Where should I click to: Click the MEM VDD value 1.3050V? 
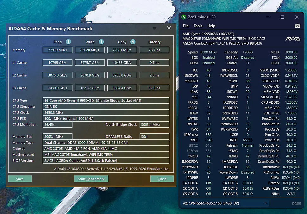pos(291,92)
